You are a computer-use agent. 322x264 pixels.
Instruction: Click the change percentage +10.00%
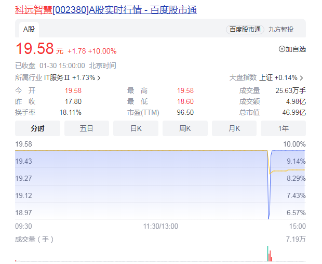102,51
